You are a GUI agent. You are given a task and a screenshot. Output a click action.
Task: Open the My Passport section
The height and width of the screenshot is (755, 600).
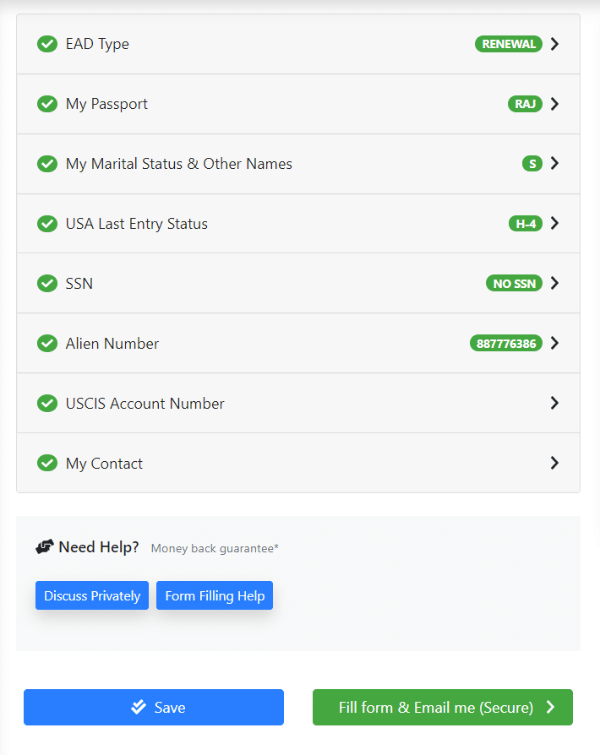554,104
